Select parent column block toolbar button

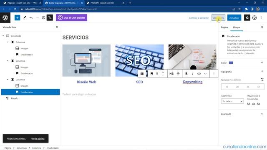tap(142, 74)
